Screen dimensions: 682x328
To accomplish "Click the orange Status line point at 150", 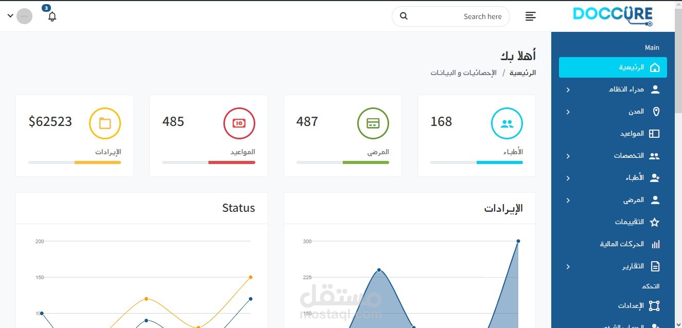I will [x=251, y=277].
